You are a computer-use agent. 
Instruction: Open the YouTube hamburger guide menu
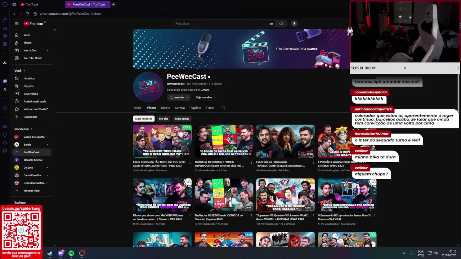pos(17,23)
